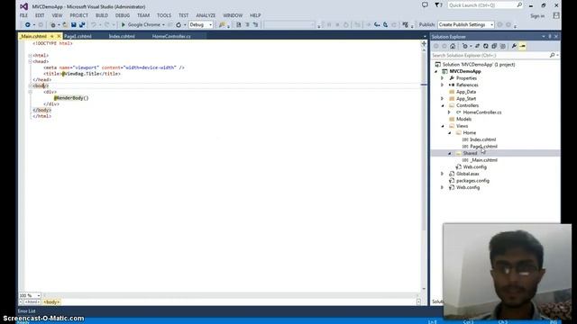
Task: Click the html breadcrumb tag at editor bottom
Action: click(32, 302)
